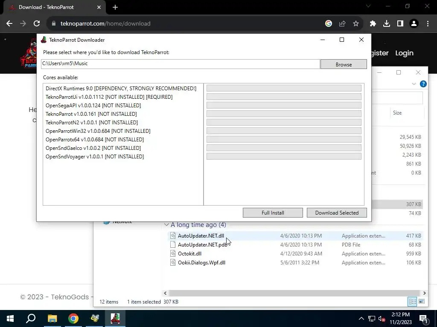Expand File Explorer ribbon chevron
437x327 pixels.
pyautogui.click(x=414, y=84)
